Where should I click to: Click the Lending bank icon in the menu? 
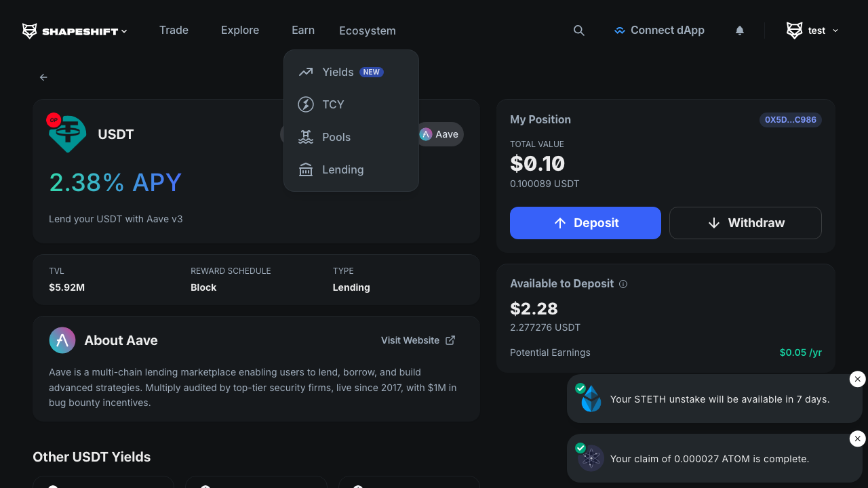click(x=305, y=169)
